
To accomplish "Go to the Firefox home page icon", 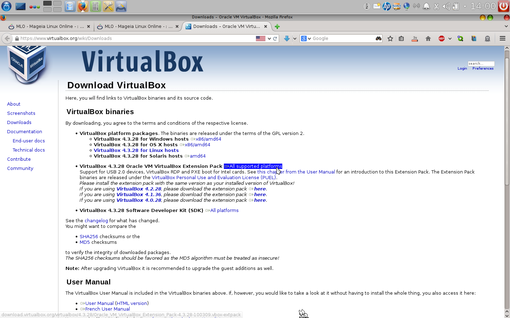I will (x=428, y=39).
